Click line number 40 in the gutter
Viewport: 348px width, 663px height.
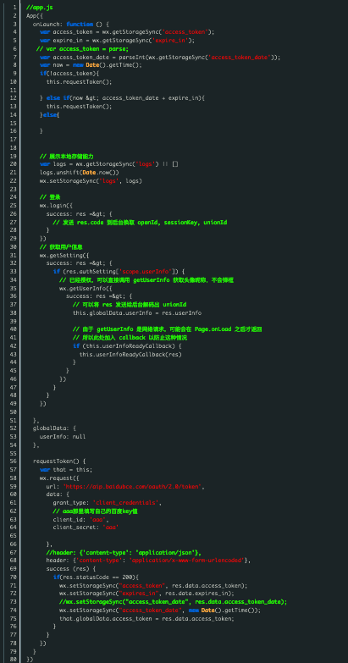click(13, 329)
